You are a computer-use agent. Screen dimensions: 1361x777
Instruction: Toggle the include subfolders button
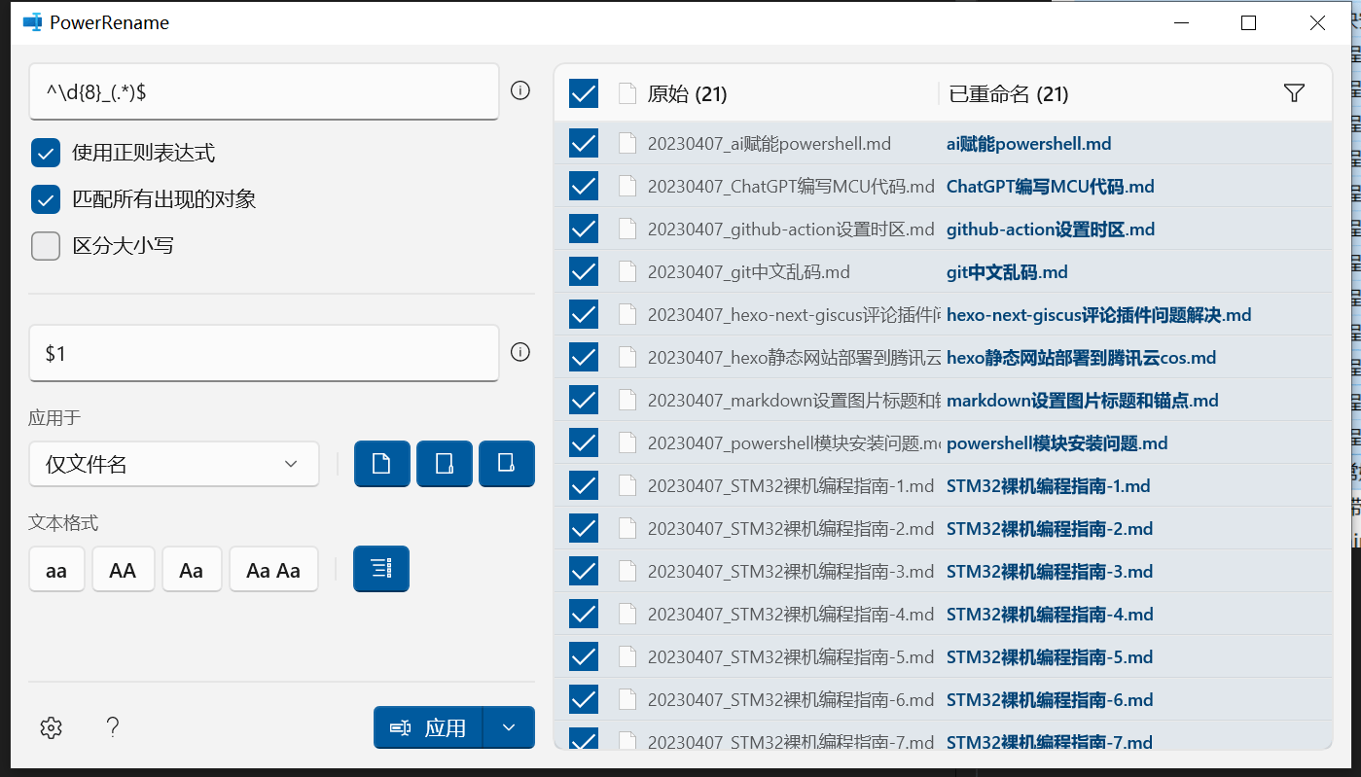(507, 464)
